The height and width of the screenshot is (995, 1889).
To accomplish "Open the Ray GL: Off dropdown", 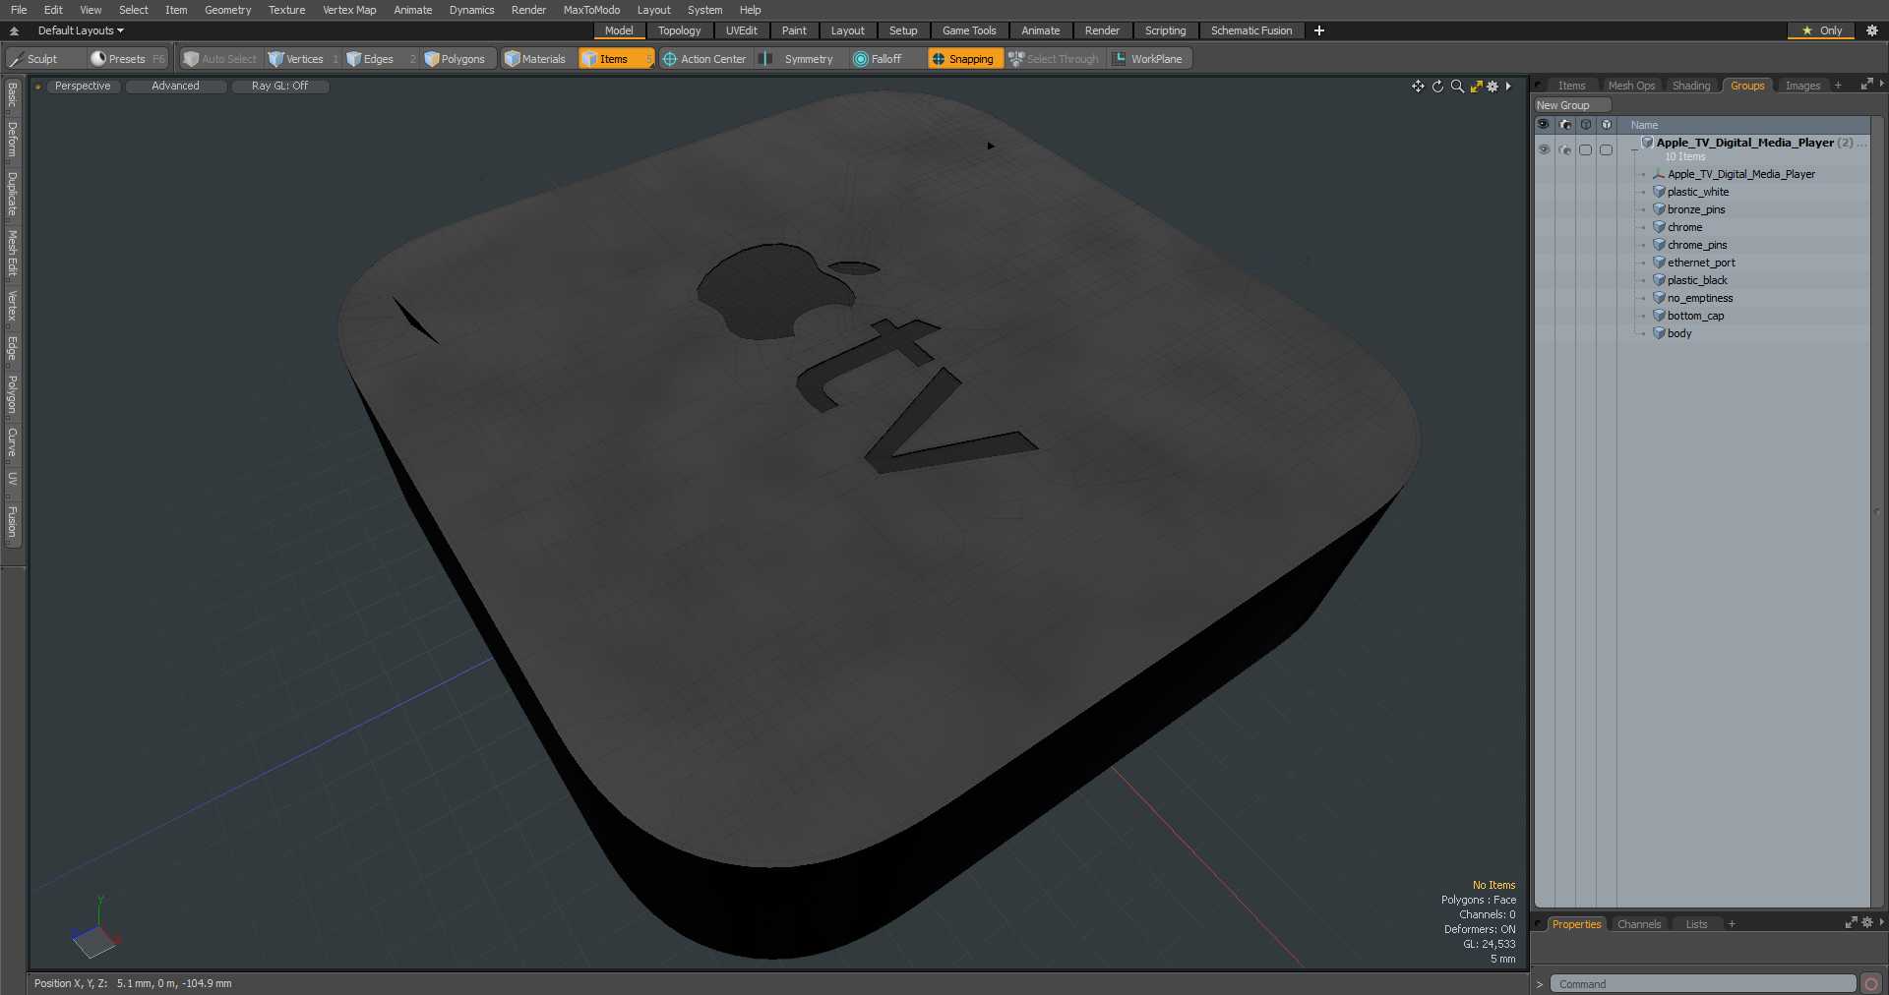I will 280,87.
